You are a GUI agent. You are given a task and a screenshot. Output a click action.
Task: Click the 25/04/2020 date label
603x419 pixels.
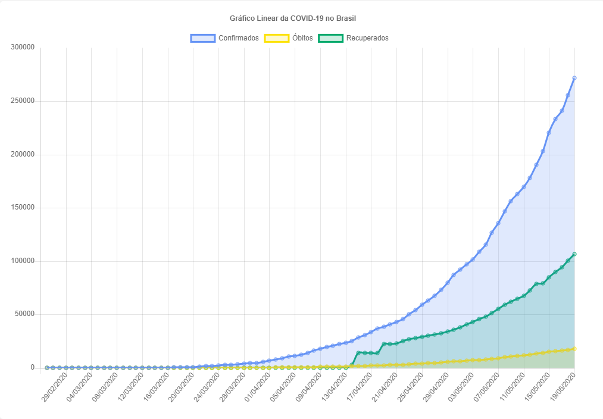click(x=410, y=387)
